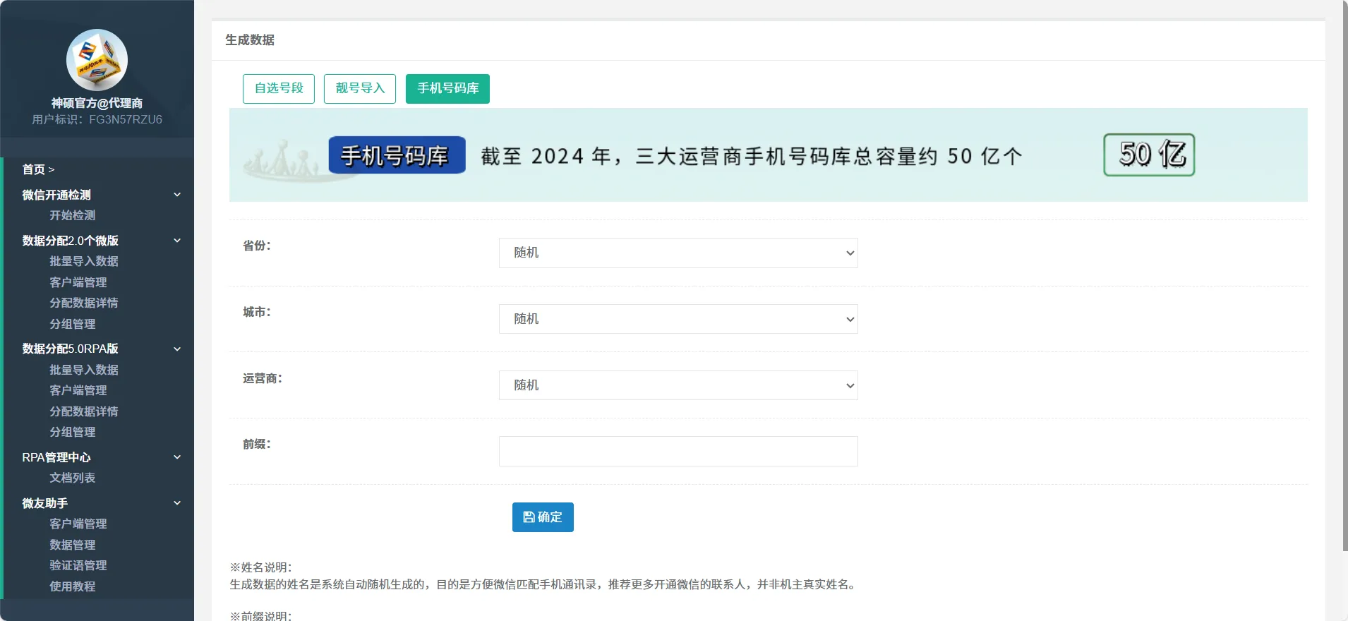Open 开始检测 in the sidebar

pyautogui.click(x=72, y=215)
